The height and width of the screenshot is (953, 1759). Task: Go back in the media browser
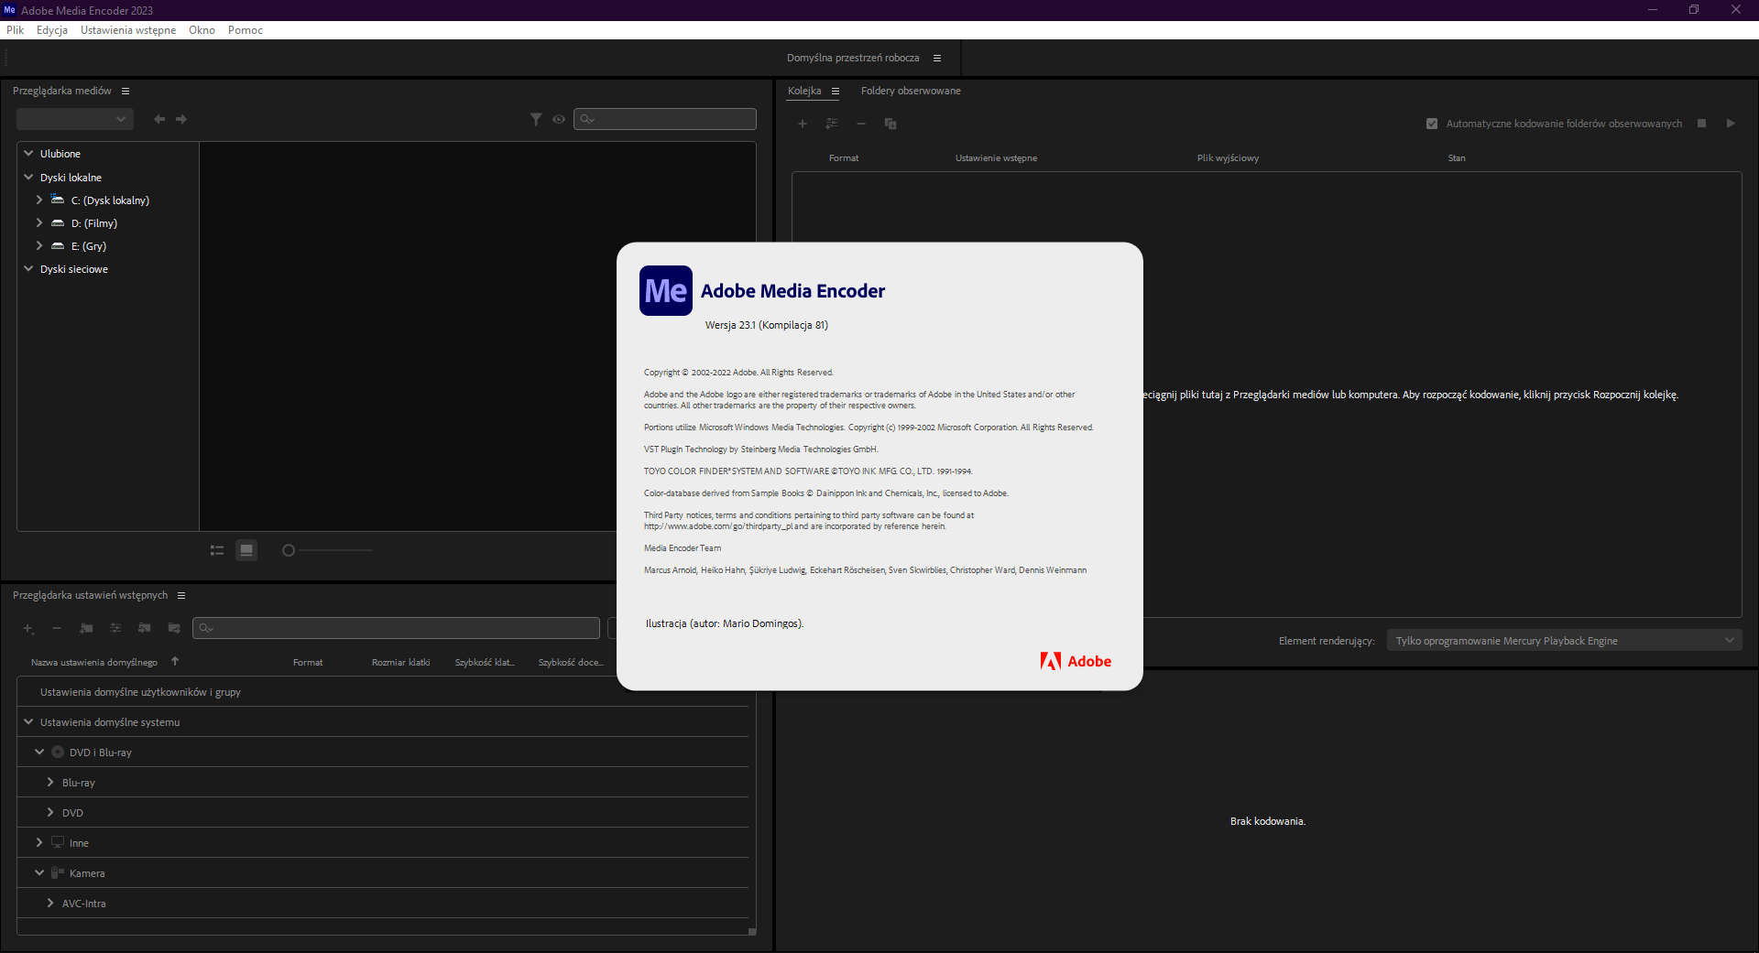pyautogui.click(x=159, y=119)
